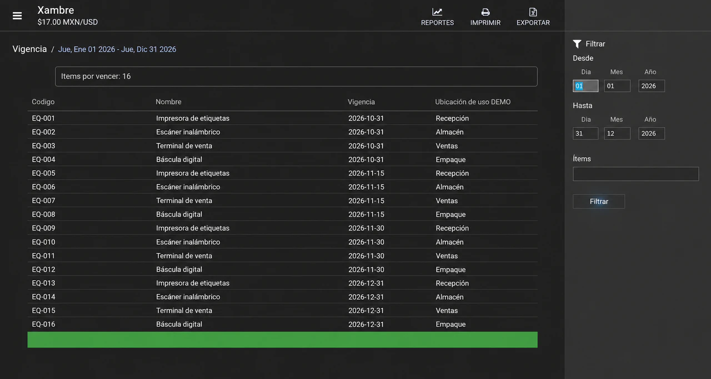Select row code EQ-015
Screen dimensions: 711x379
[x=43, y=310]
